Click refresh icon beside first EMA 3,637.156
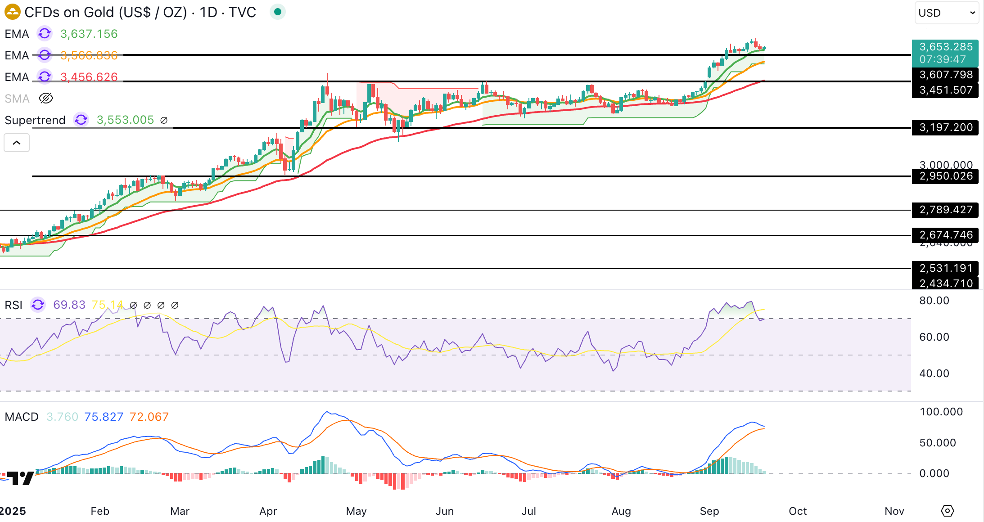Image resolution: width=984 pixels, height=522 pixels. [45, 34]
